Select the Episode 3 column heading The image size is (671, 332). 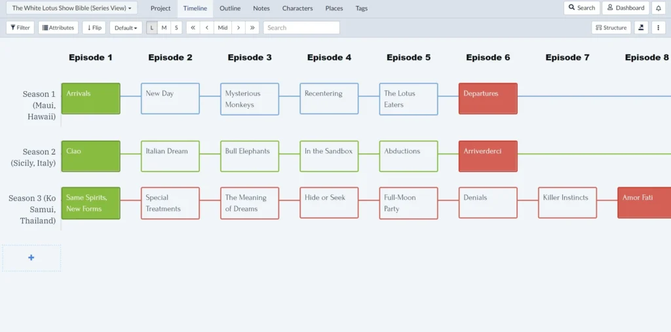[250, 58]
